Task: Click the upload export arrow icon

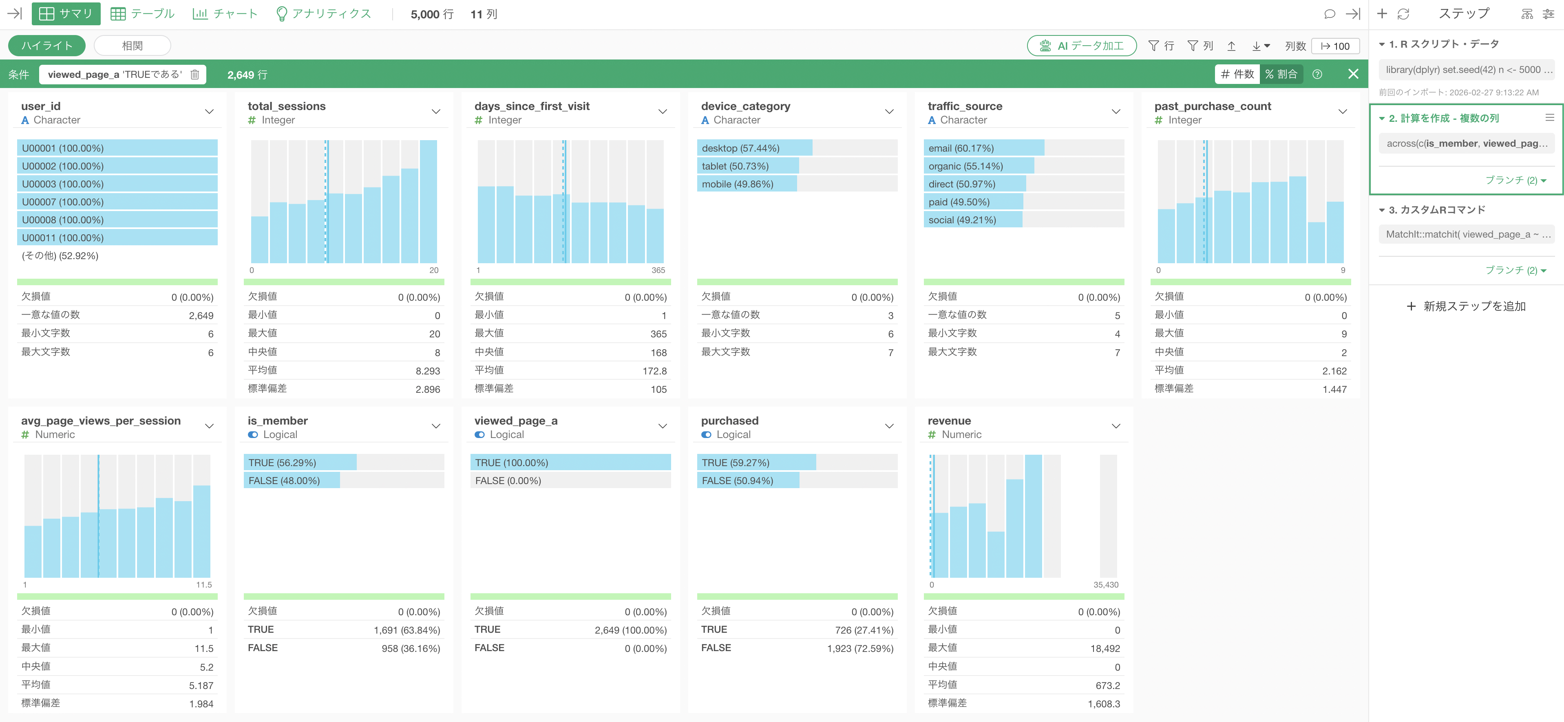Action: tap(1231, 46)
